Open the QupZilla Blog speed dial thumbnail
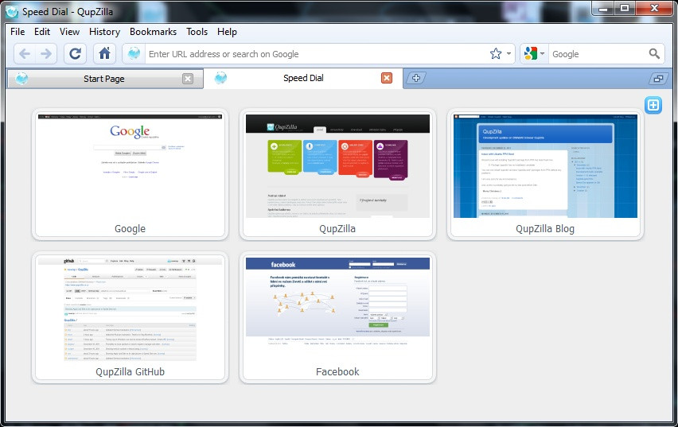678x427 pixels. click(545, 166)
